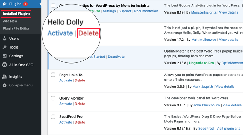This screenshot has width=243, height=135.
Task: Delete the SeedProd Pro plugin
Action: [80, 122]
